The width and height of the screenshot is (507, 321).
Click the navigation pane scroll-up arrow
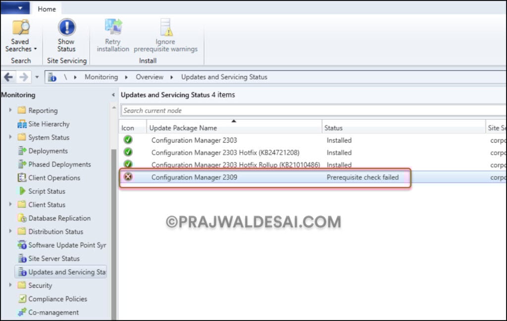(114, 107)
